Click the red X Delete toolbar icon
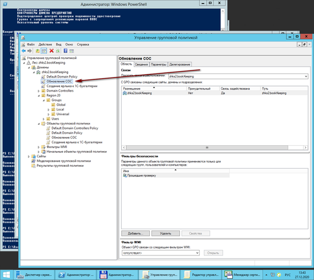This screenshot has height=280, width=314. point(51,51)
